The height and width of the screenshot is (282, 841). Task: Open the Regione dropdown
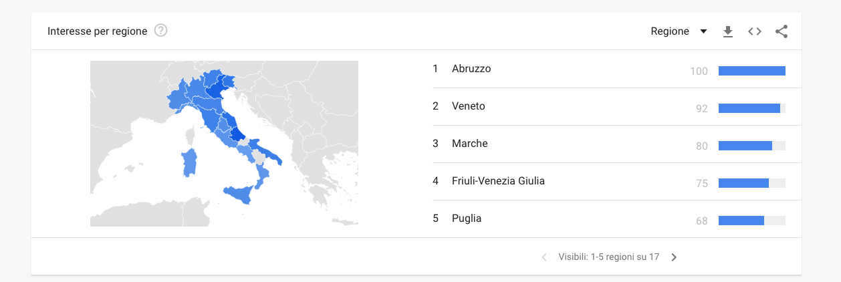[x=679, y=31]
